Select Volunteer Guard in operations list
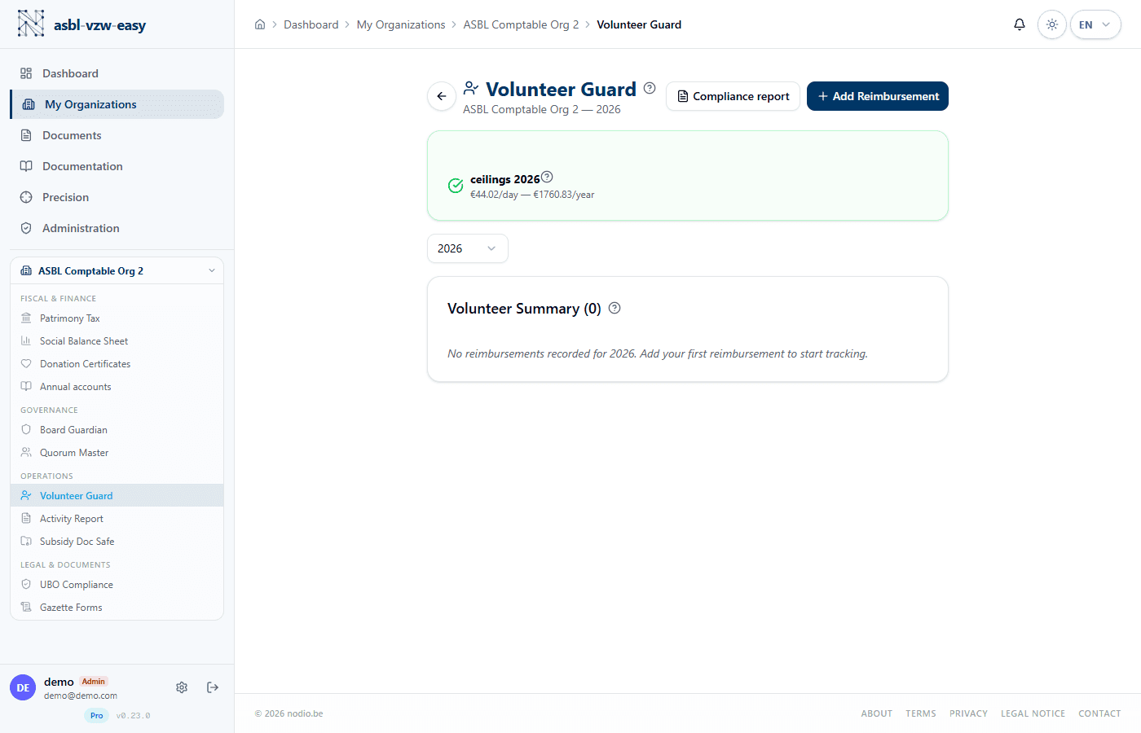The height and width of the screenshot is (733, 1141). 117,495
